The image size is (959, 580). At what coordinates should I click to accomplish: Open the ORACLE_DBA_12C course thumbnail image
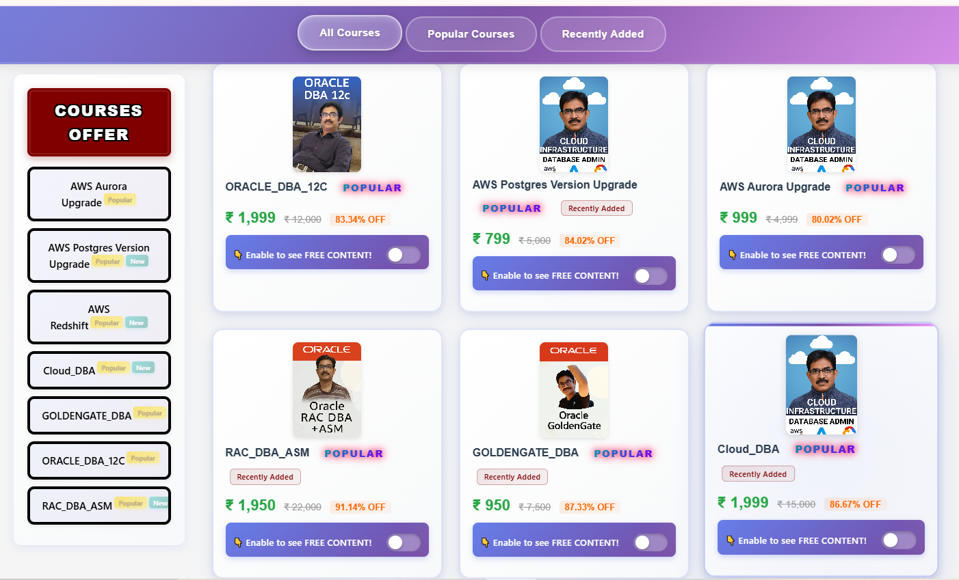click(x=327, y=124)
